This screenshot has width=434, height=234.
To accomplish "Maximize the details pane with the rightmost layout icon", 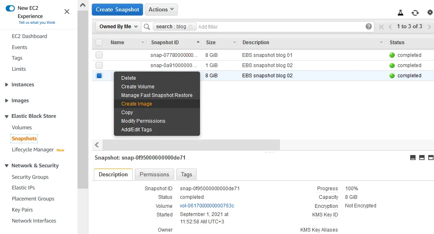I will pos(431,157).
